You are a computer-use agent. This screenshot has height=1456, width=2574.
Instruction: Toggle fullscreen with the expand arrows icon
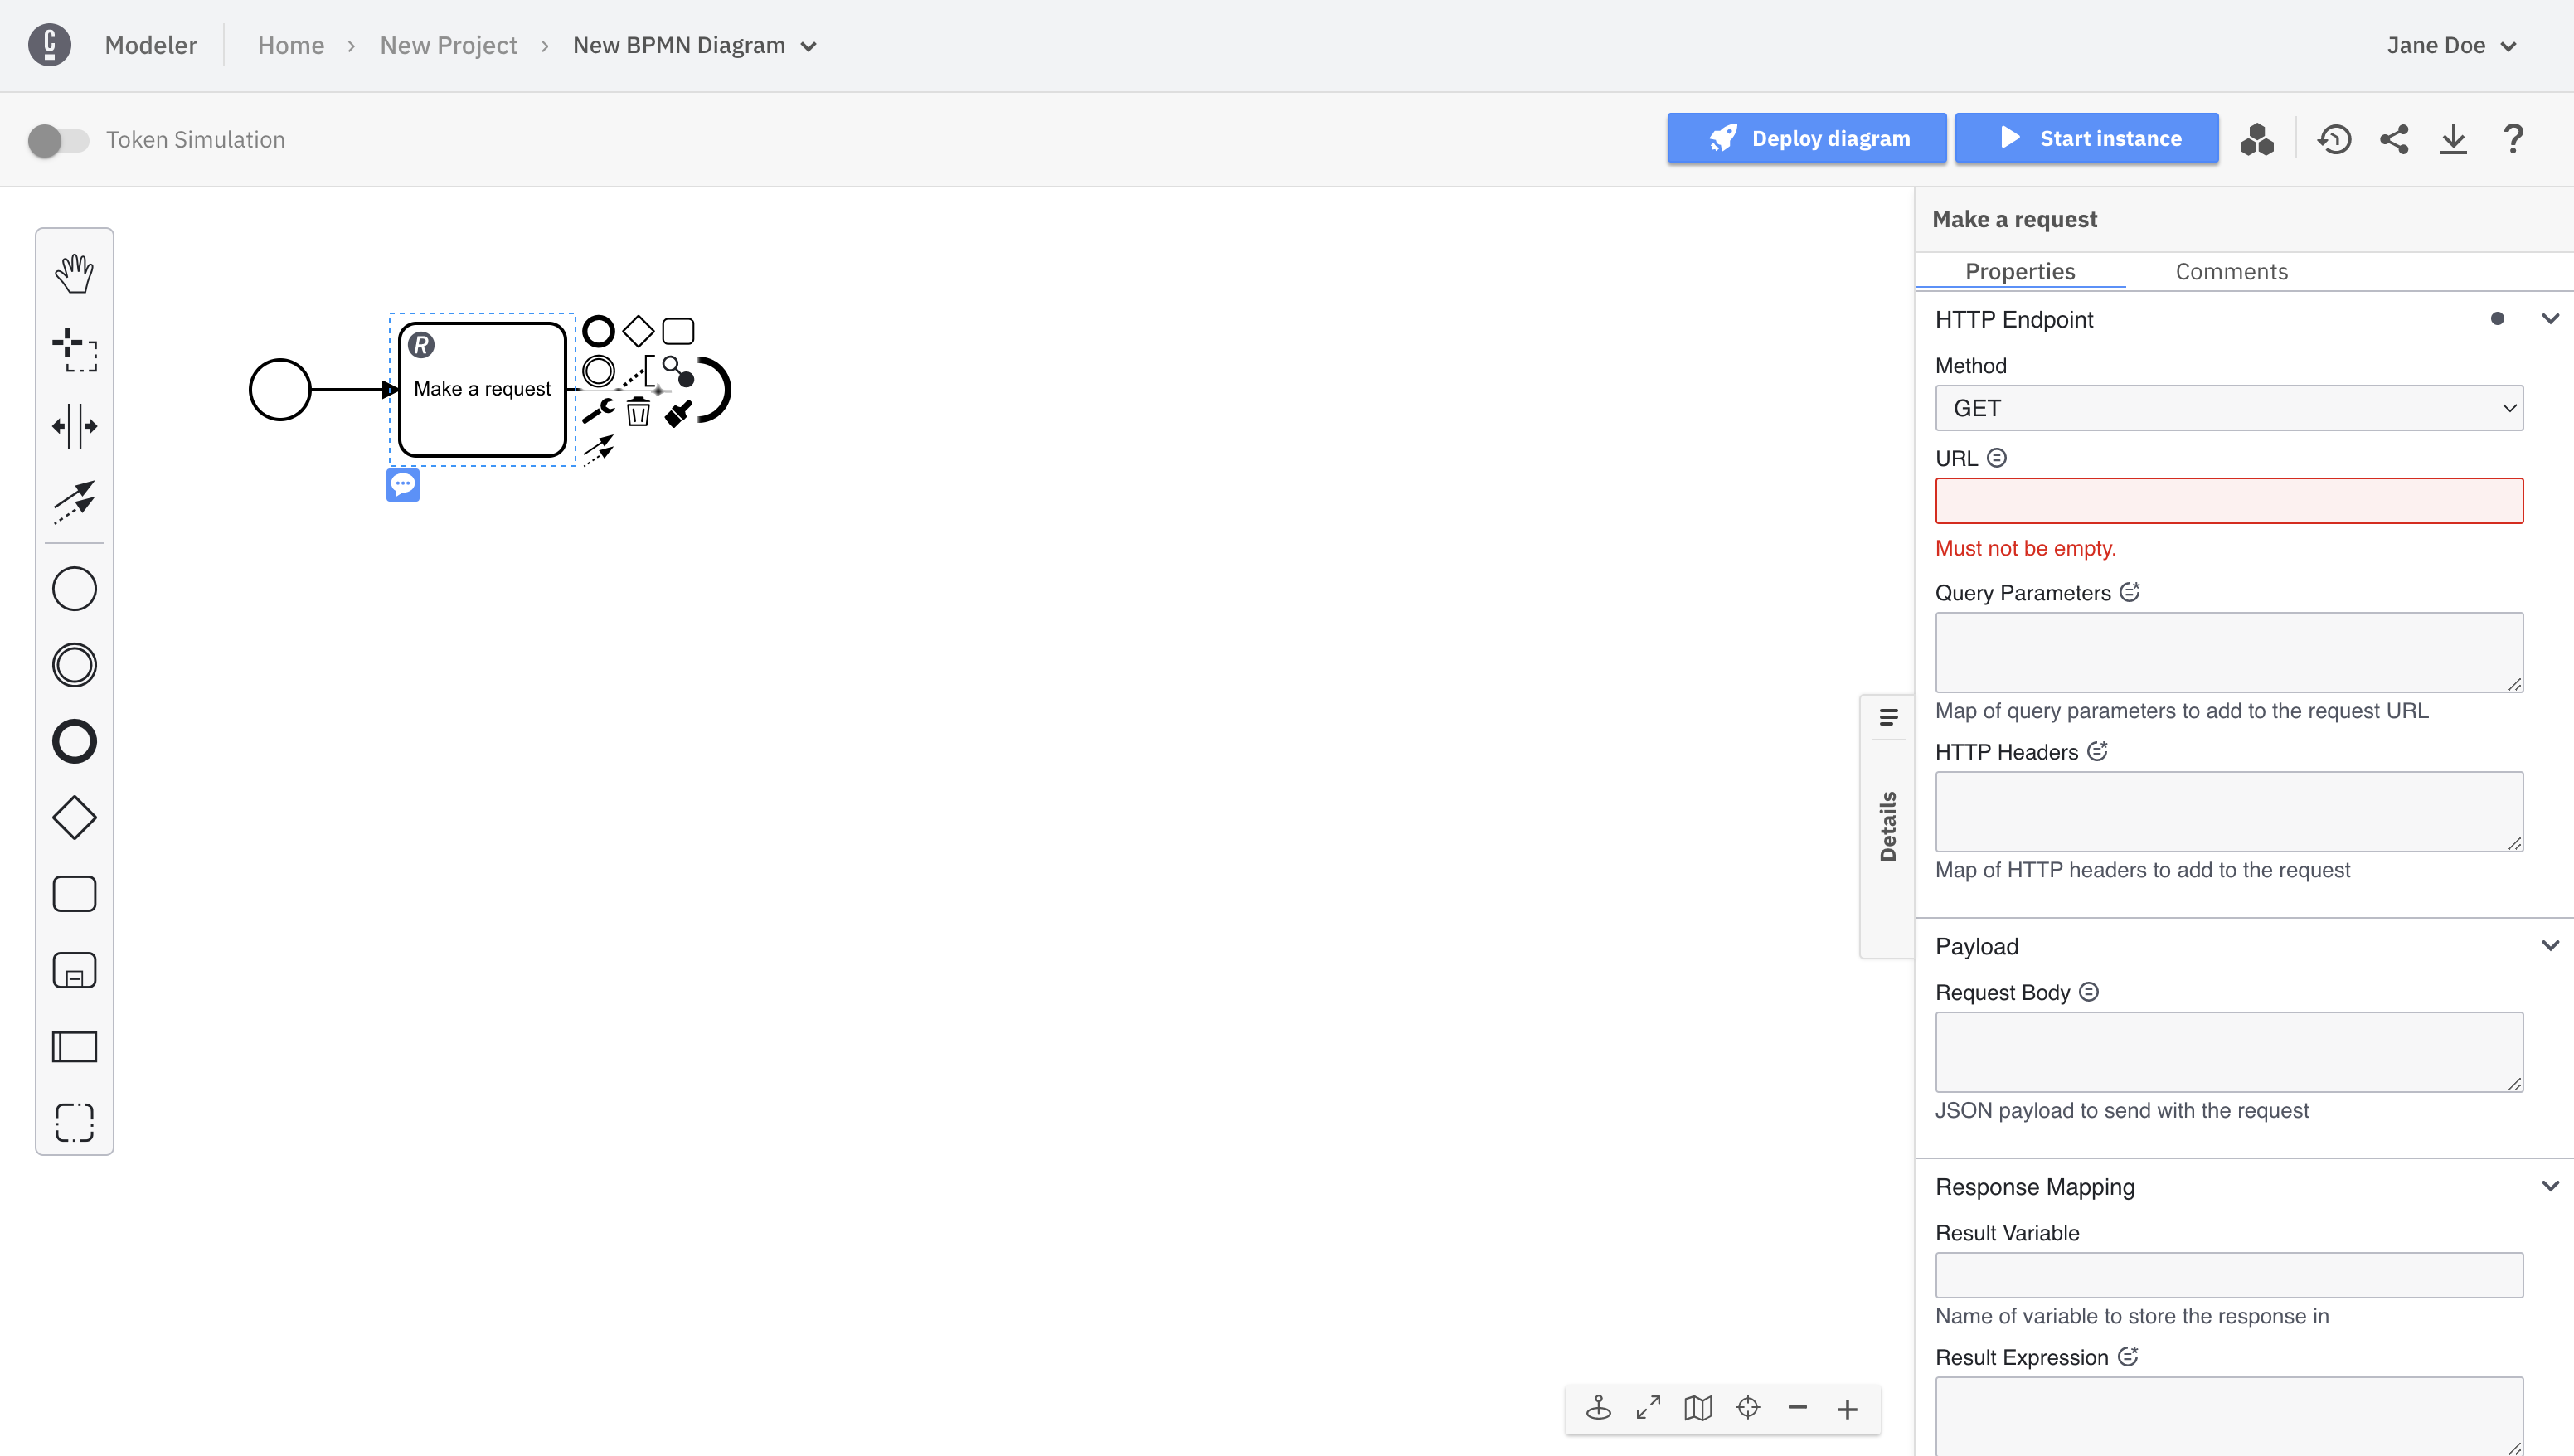pyautogui.click(x=1648, y=1408)
